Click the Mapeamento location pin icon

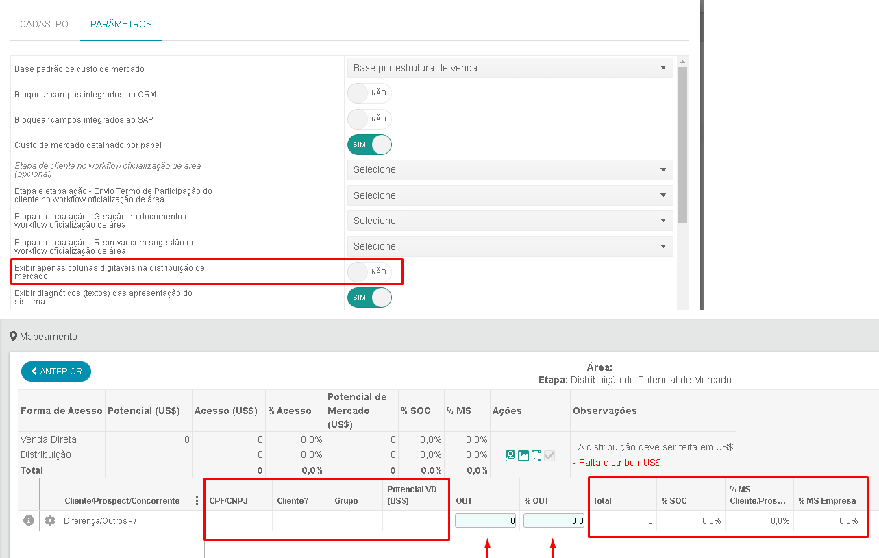click(13, 337)
